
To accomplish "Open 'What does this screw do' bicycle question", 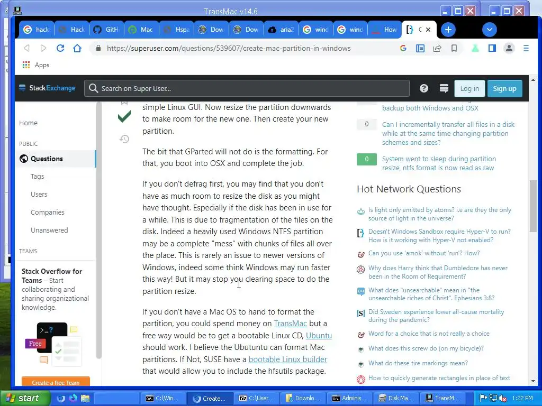I will [x=426, y=348].
